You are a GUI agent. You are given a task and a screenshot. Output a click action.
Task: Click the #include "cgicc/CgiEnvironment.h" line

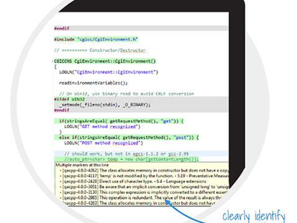click(x=96, y=39)
